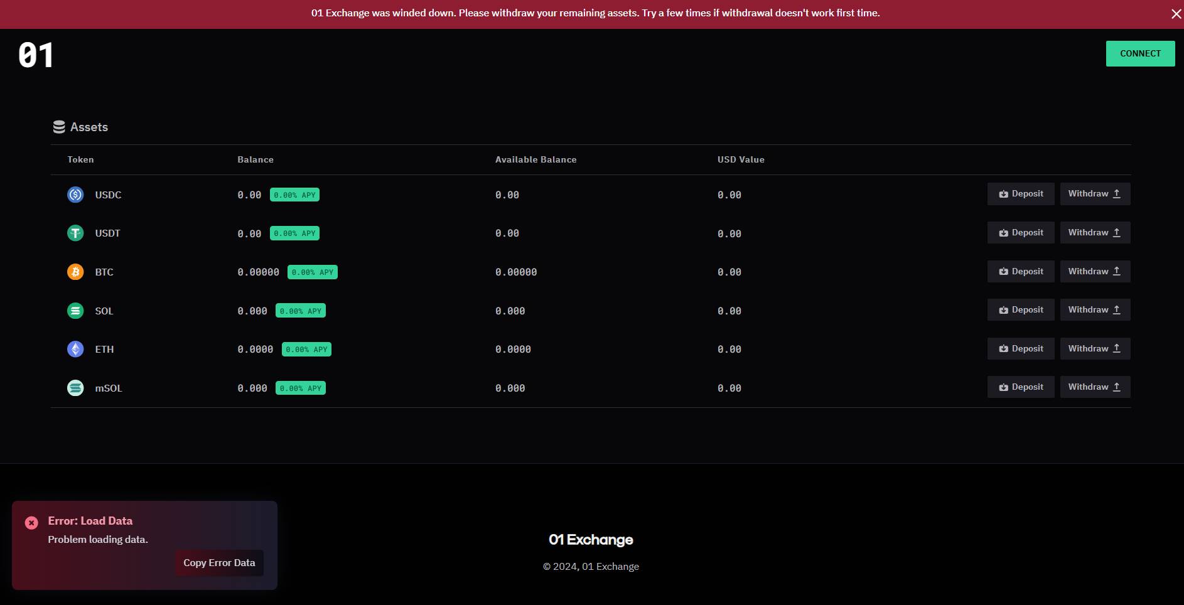Screen dimensions: 1184x605
Task: Click the ETH available balance 0.0000
Action: point(513,350)
